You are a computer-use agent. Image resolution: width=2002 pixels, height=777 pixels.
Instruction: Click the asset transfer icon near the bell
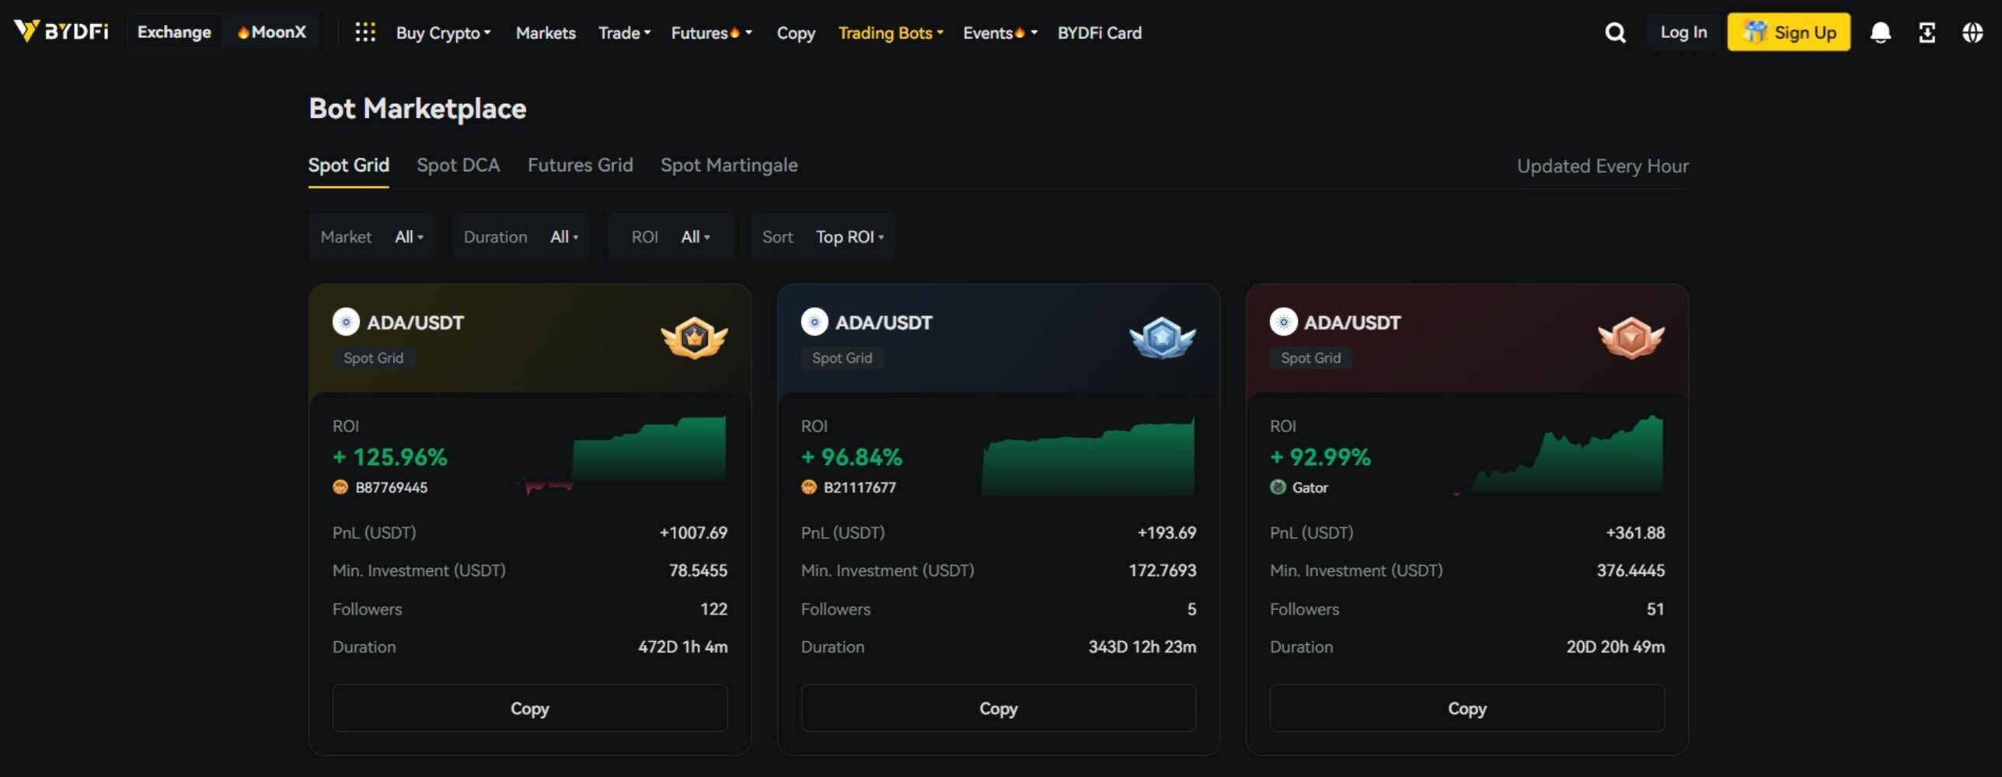point(1927,32)
